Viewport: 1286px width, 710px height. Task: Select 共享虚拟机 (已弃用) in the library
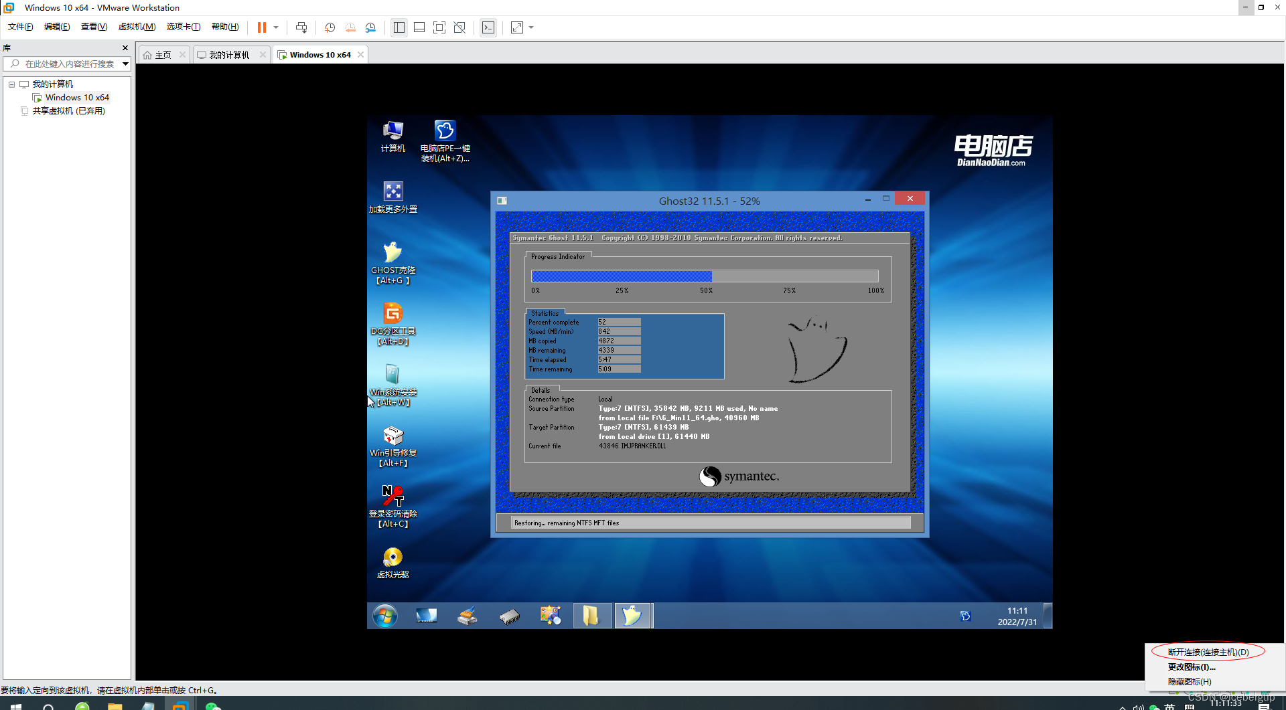pos(68,111)
